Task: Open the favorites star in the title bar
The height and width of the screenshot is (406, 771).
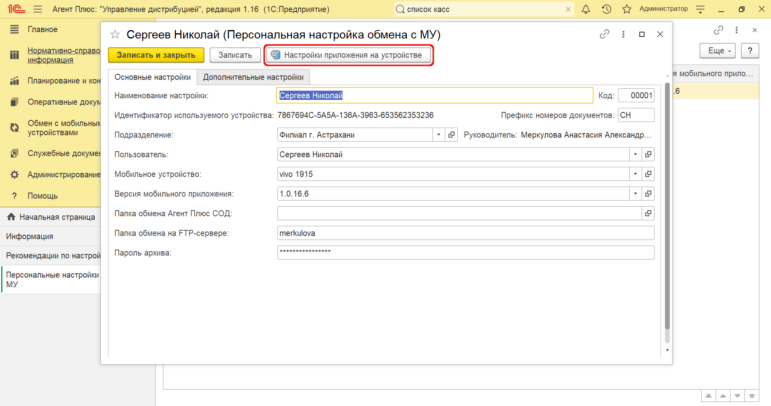Action: pos(627,9)
